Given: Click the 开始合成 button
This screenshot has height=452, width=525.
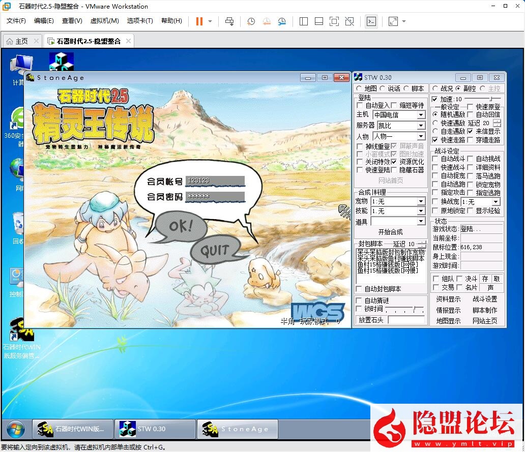Looking at the screenshot, I should [x=390, y=232].
